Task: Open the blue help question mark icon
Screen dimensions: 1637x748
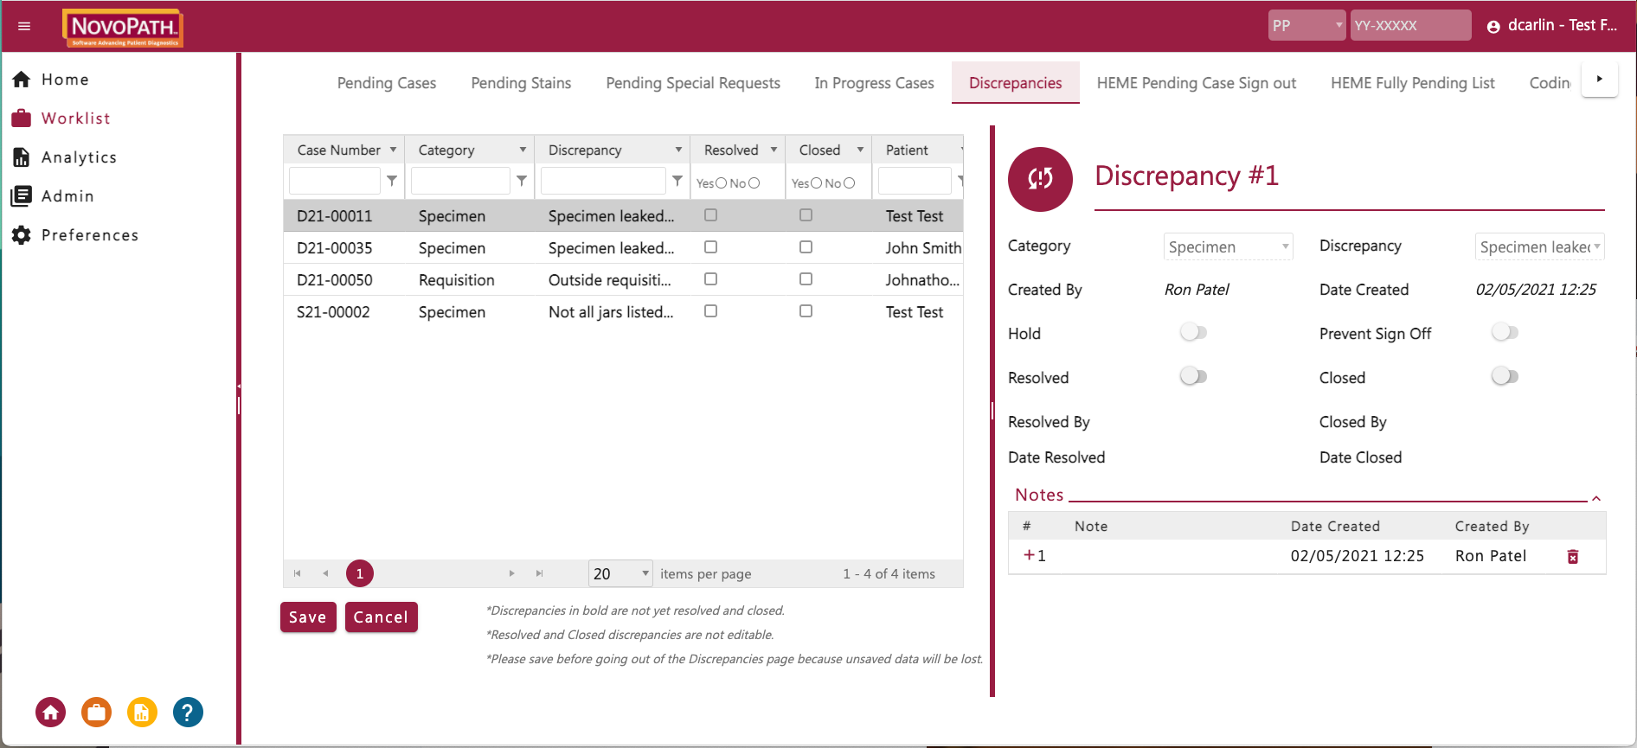Action: 188,713
